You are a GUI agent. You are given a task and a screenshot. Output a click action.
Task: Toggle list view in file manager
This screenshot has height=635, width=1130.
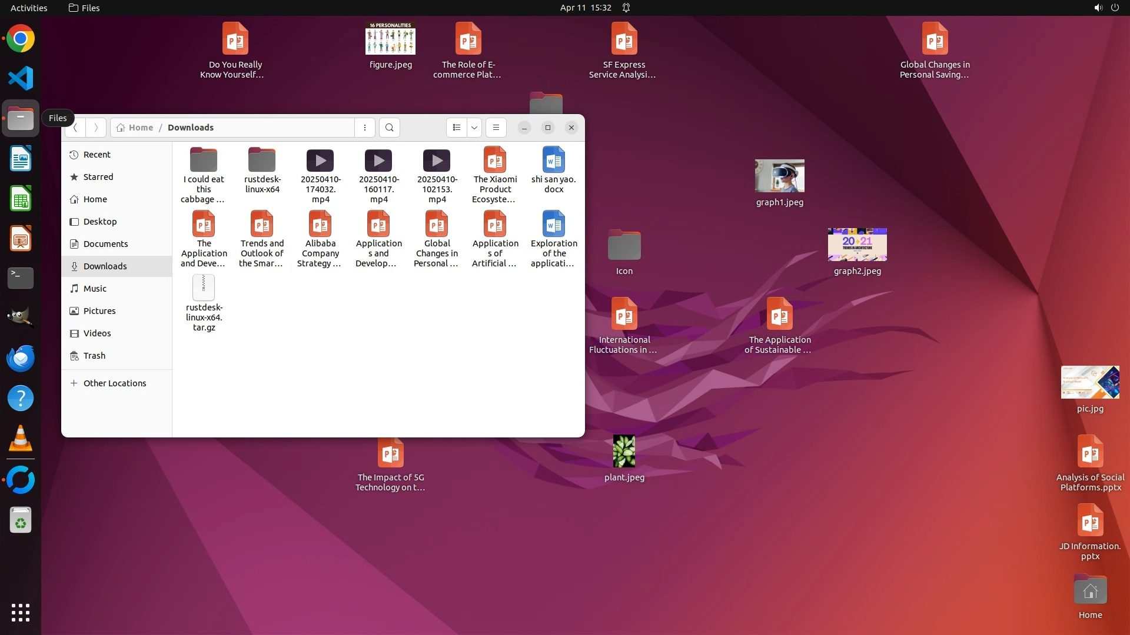coord(457,128)
